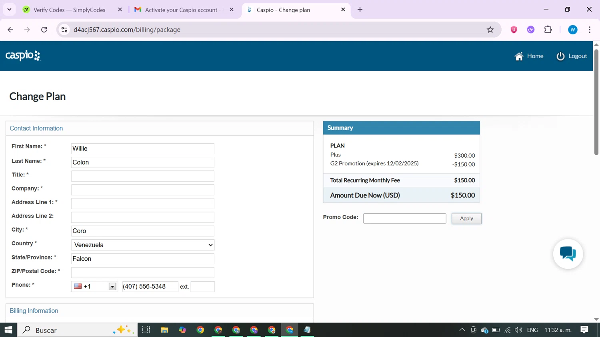Image resolution: width=600 pixels, height=337 pixels.
Task: Click the battery tray icon
Action: [496, 330]
